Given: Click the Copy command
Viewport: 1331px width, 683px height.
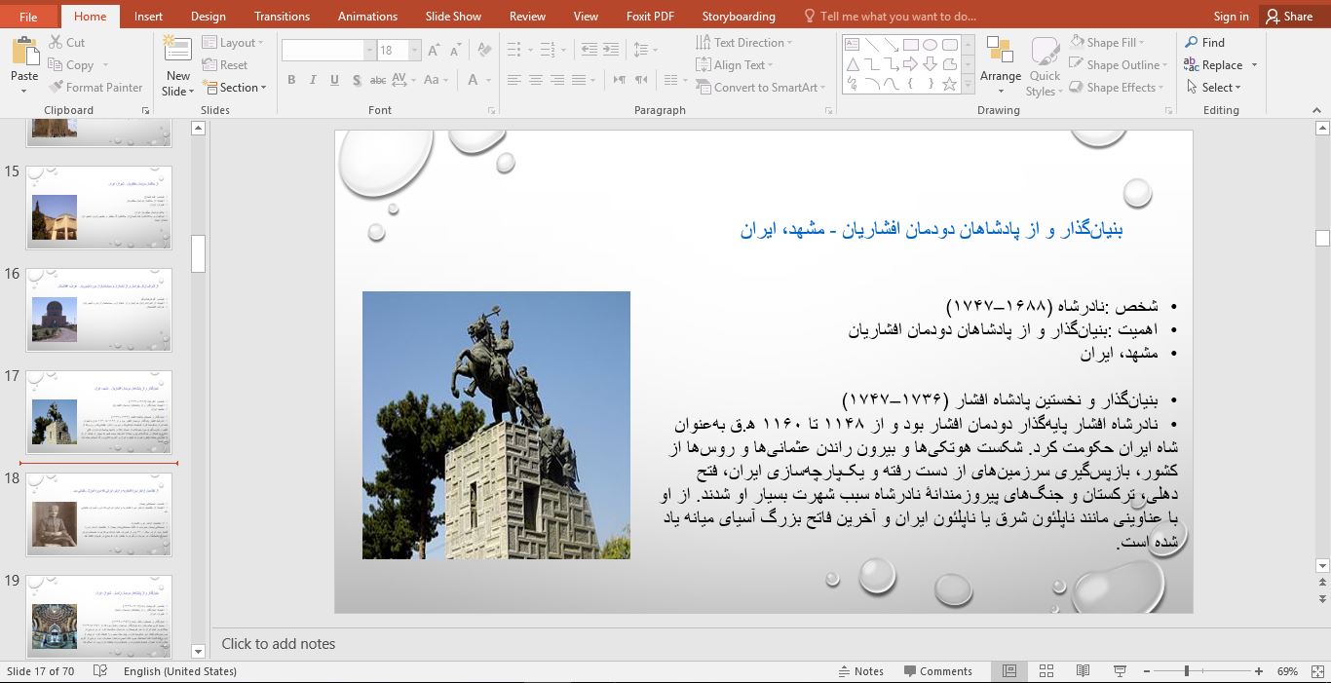Looking at the screenshot, I should click(x=71, y=65).
